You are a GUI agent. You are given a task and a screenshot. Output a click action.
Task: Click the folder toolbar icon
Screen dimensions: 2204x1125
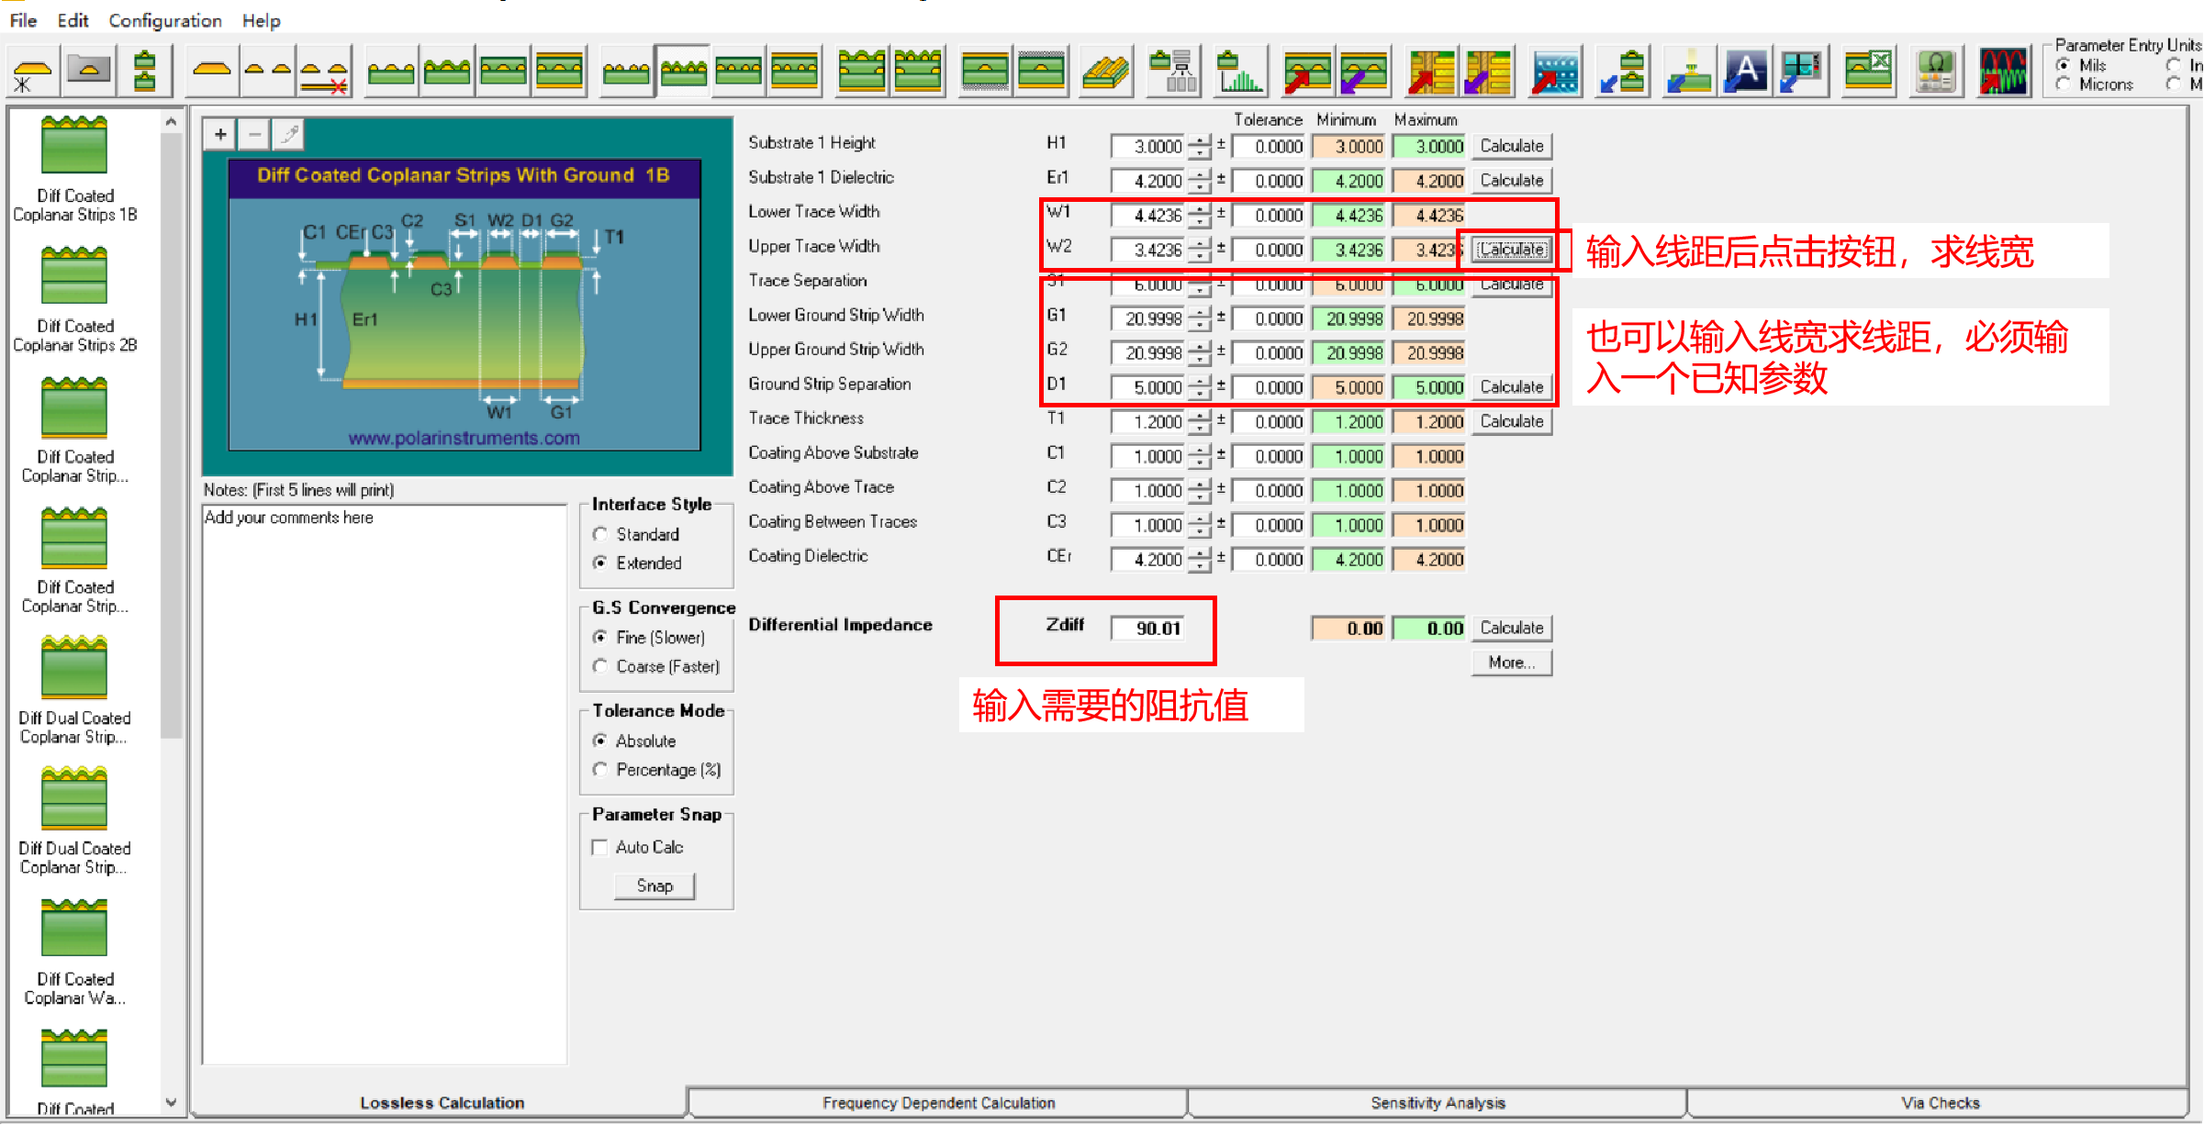89,71
